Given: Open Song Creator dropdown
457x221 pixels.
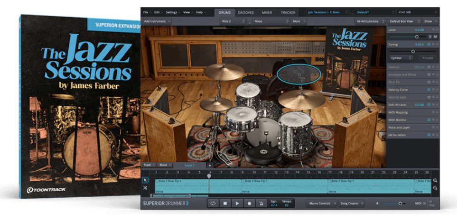Looking at the screenshot, I should 352,203.
